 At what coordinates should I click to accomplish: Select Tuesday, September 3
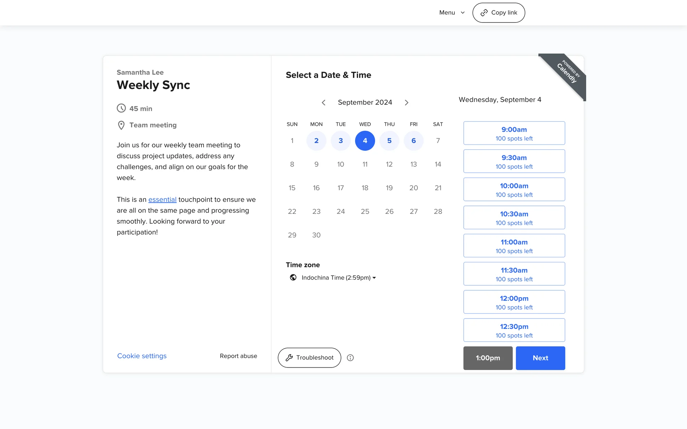coord(341,141)
